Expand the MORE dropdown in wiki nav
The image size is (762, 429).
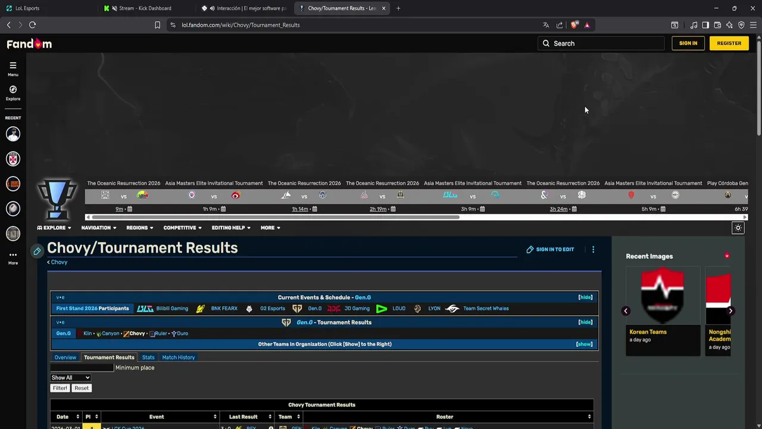click(x=270, y=228)
